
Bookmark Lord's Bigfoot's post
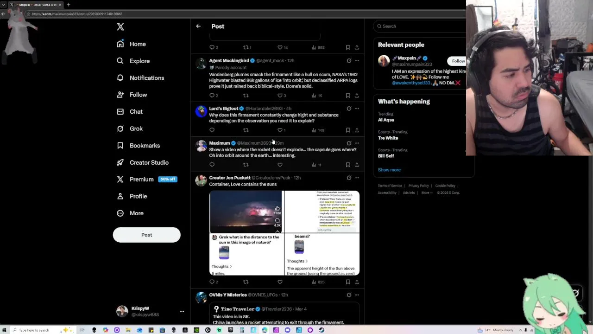coord(348,130)
